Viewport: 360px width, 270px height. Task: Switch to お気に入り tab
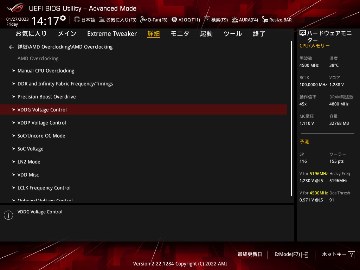tap(31, 34)
